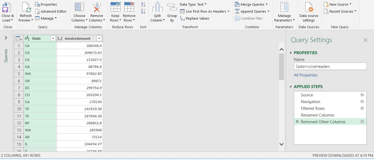This screenshot has width=374, height=160.
Task: Click the All Properties link
Action: (x=306, y=75)
